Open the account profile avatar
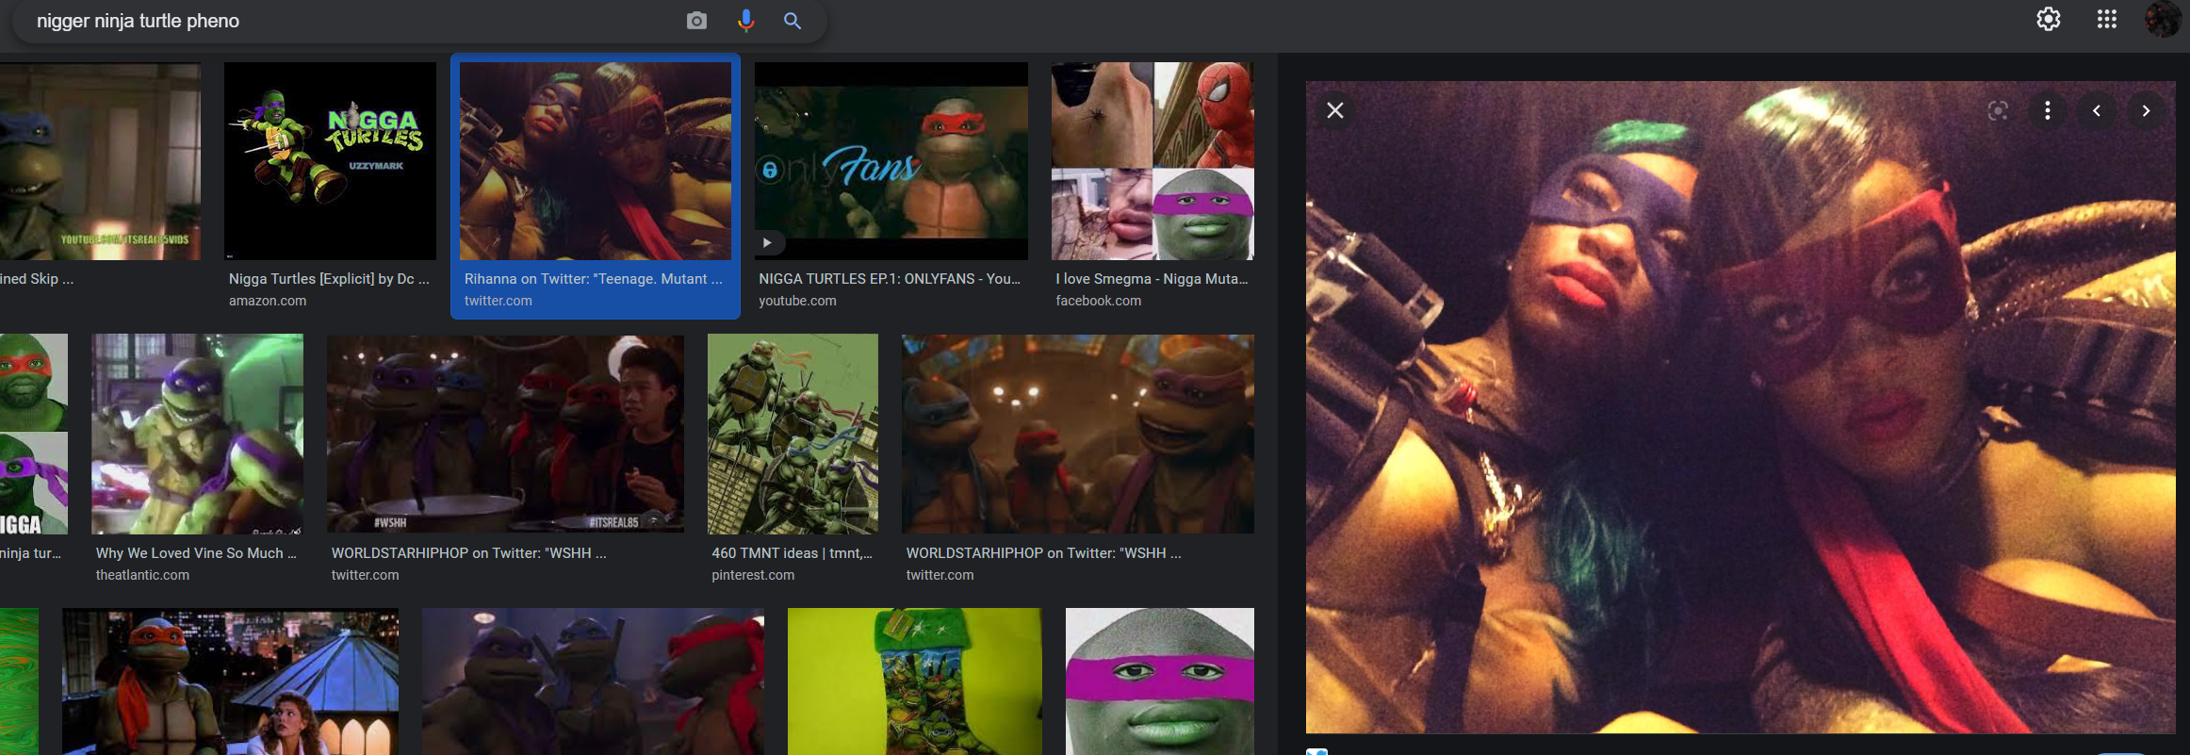 coord(2164,19)
